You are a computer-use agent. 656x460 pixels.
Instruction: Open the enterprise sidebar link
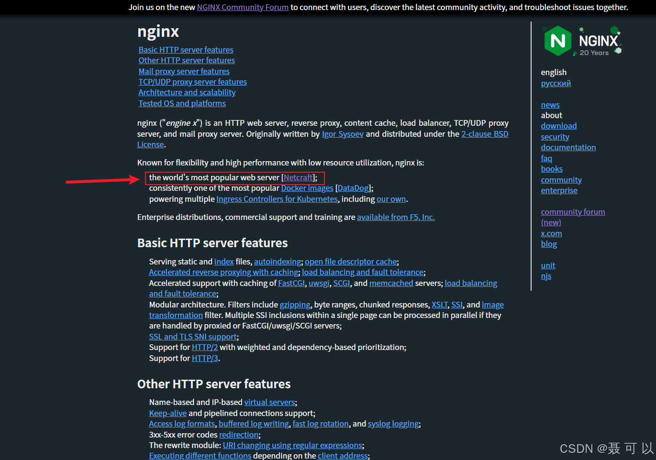[559, 190]
